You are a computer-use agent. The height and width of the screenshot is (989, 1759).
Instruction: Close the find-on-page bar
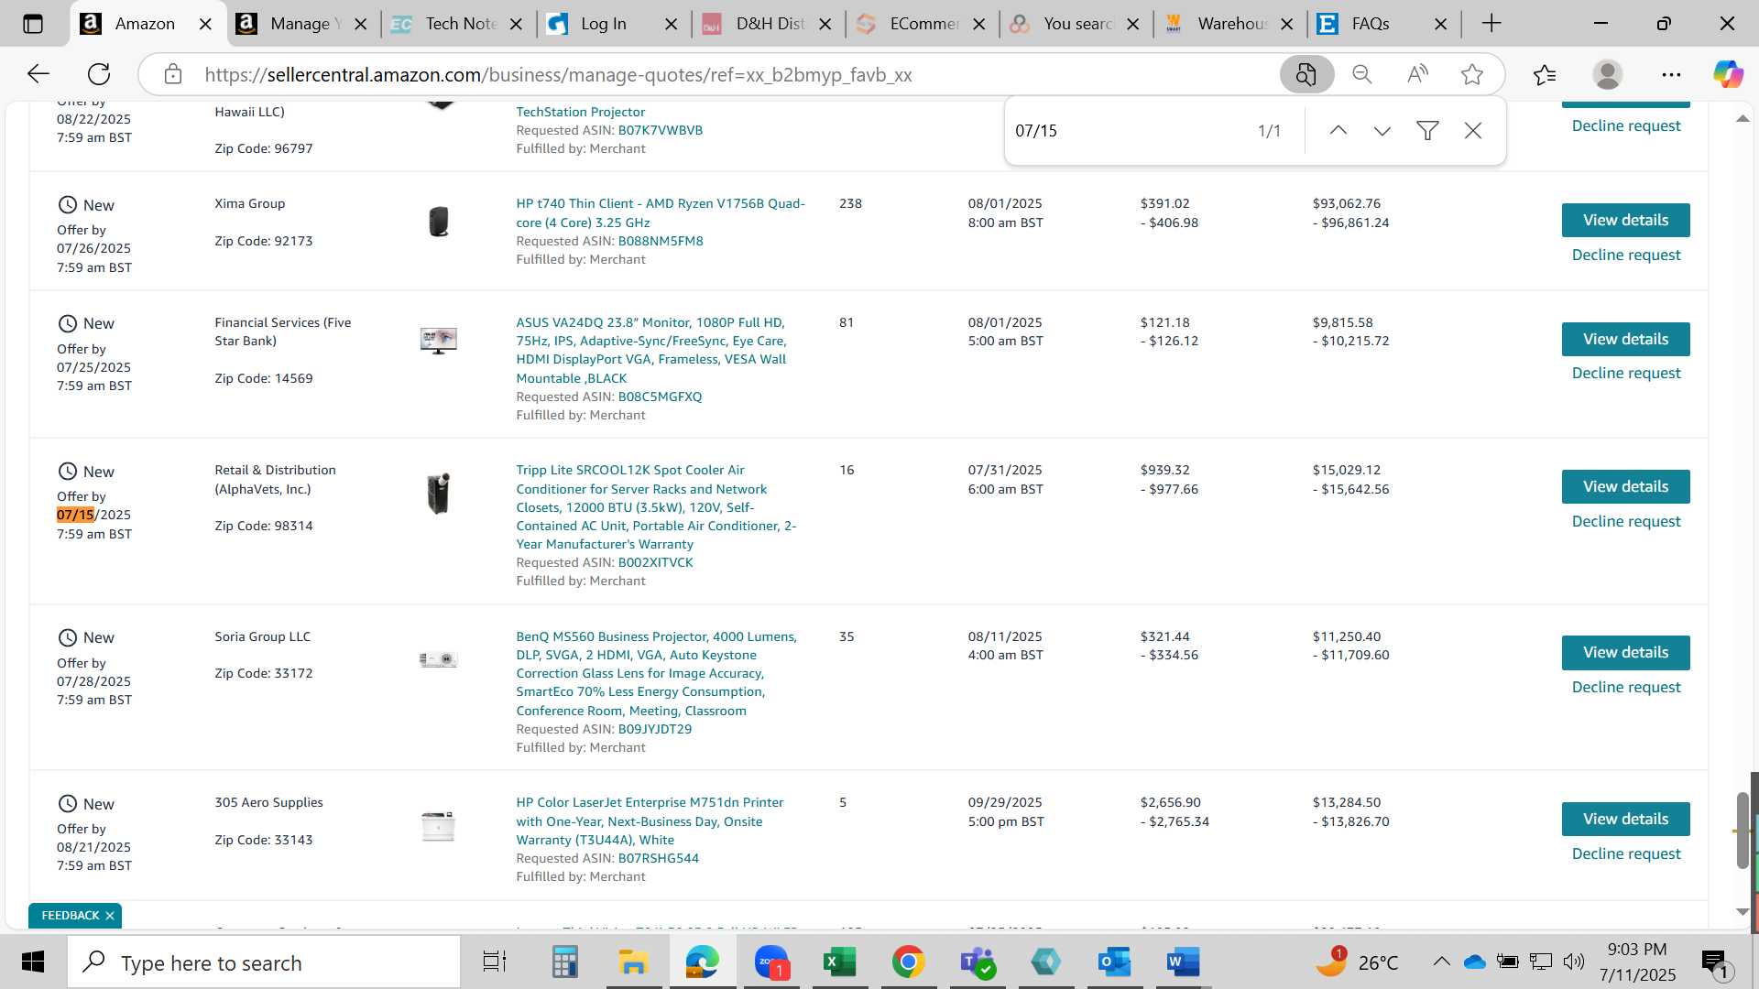pos(1473,131)
